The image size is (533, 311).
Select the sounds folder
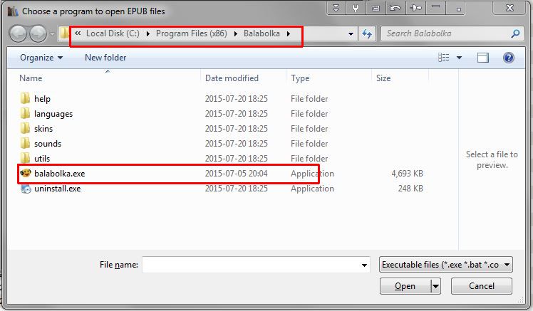[48, 144]
